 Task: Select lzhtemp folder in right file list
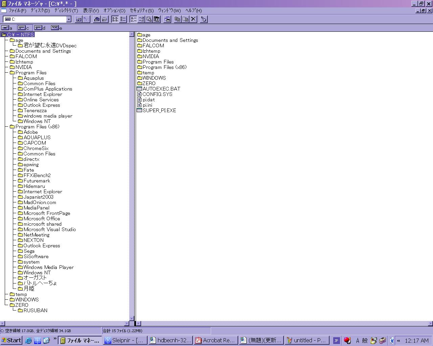click(x=149, y=51)
